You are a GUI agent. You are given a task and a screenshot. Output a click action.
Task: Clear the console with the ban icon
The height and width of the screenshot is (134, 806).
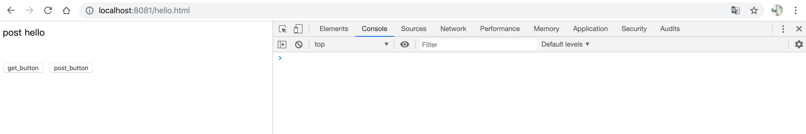pyautogui.click(x=299, y=45)
